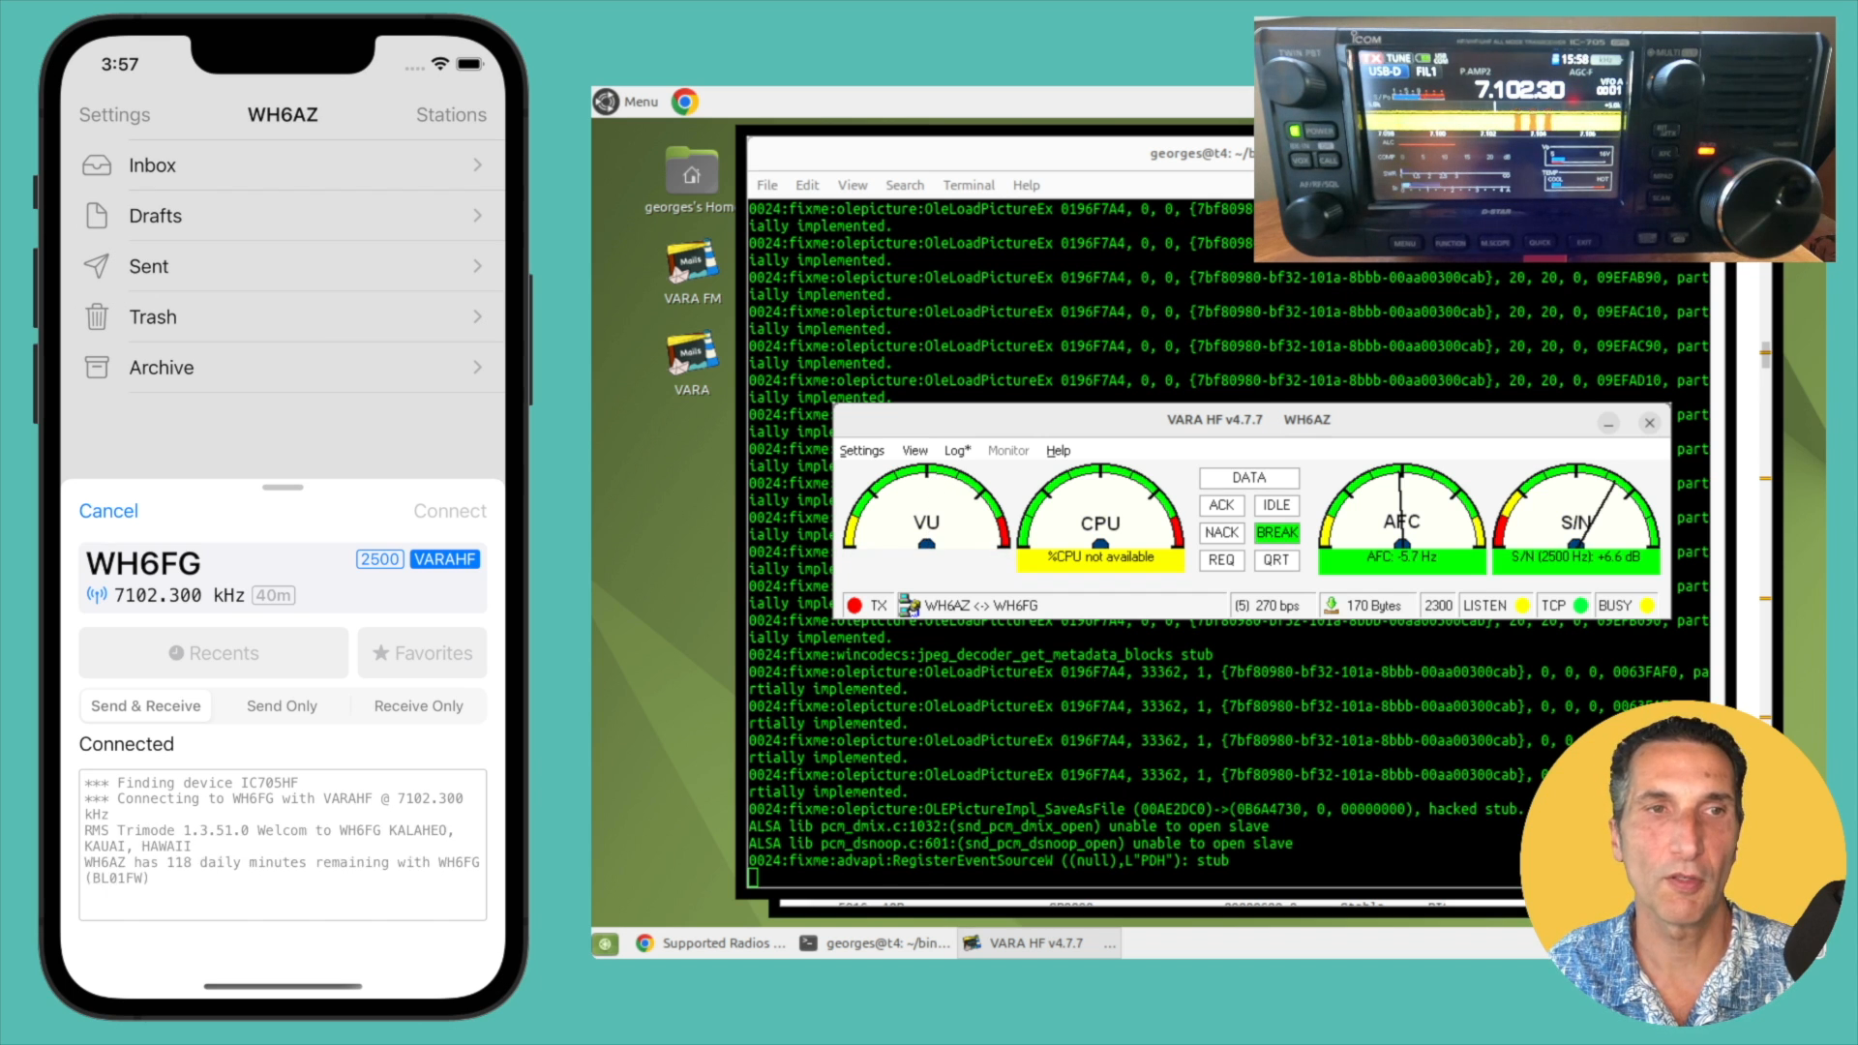This screenshot has width=1858, height=1045.
Task: Open VARA View menu
Action: (914, 451)
